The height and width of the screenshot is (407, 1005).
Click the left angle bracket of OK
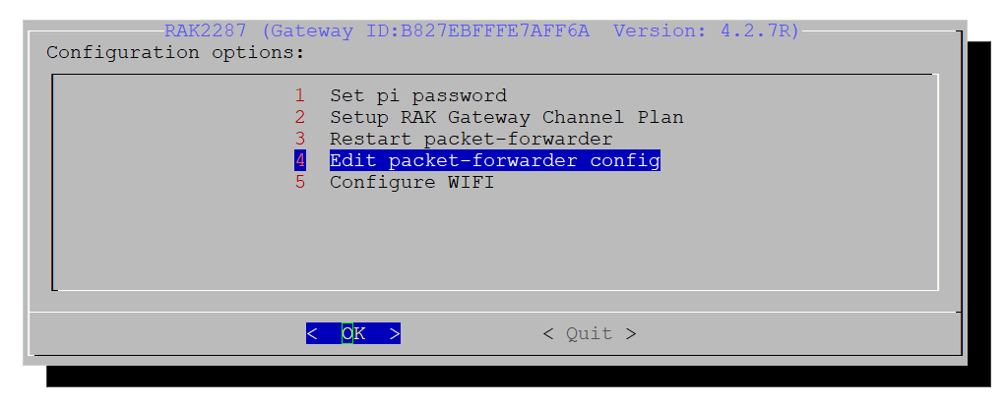click(x=312, y=333)
